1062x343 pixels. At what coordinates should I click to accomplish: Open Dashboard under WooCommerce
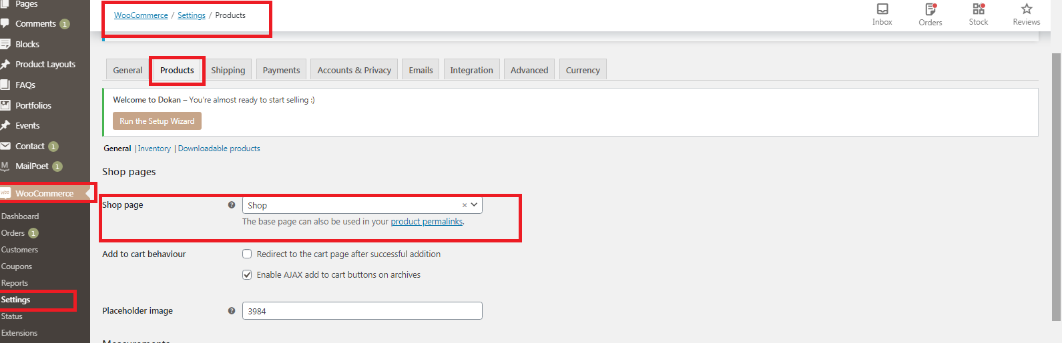20,216
